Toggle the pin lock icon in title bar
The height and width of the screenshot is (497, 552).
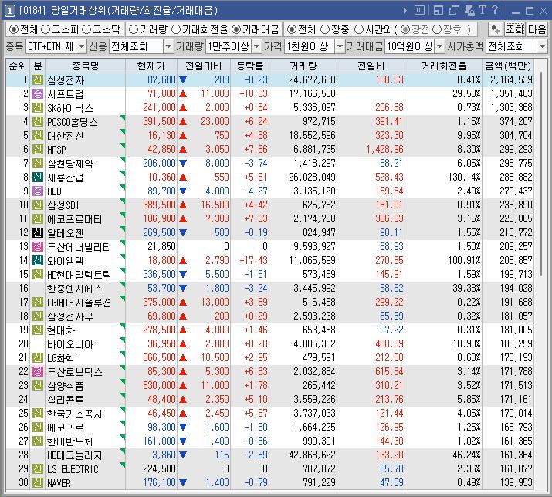tap(469, 11)
